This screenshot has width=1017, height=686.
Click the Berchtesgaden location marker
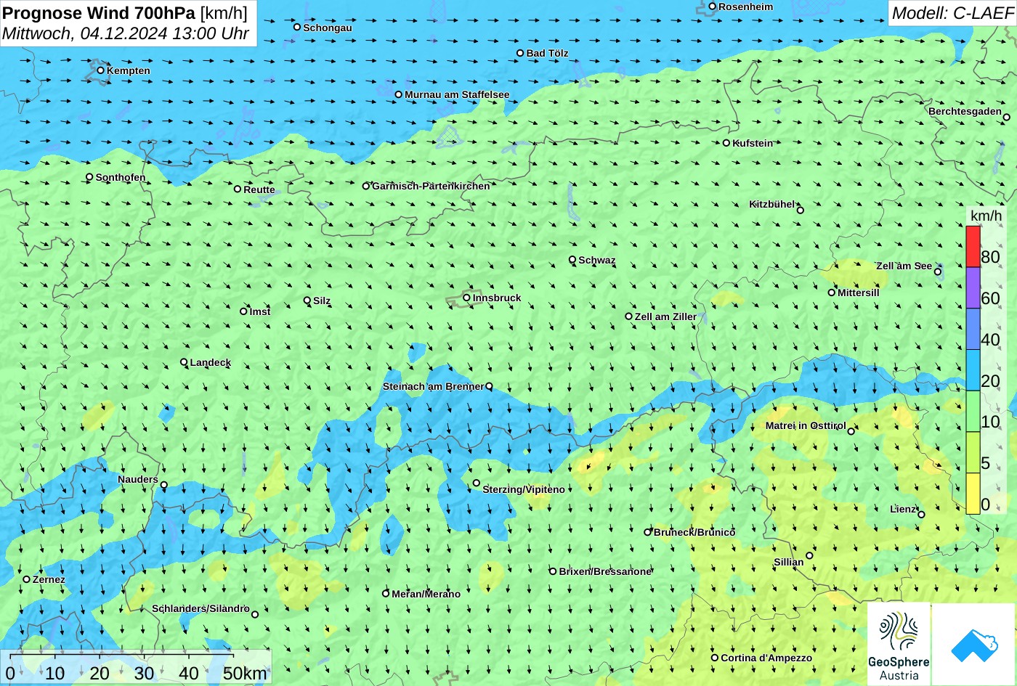pos(1006,118)
